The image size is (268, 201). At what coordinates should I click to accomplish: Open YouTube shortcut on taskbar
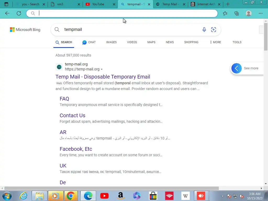coord(104,196)
